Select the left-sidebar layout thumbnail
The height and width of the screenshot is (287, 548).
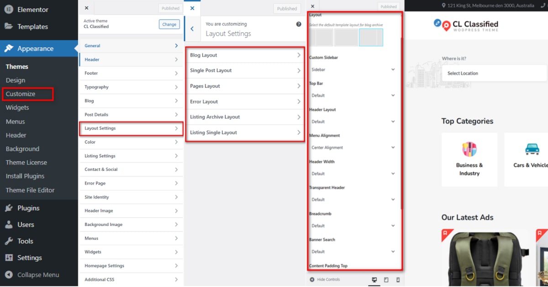(321, 37)
